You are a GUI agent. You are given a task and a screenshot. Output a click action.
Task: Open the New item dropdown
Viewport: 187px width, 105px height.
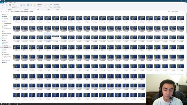tap(40, 5)
